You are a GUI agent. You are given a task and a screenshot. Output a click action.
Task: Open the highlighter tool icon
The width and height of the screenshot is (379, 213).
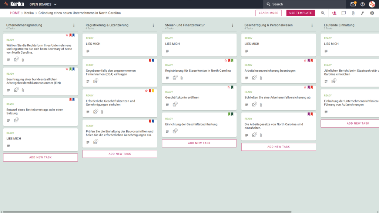[363, 13]
